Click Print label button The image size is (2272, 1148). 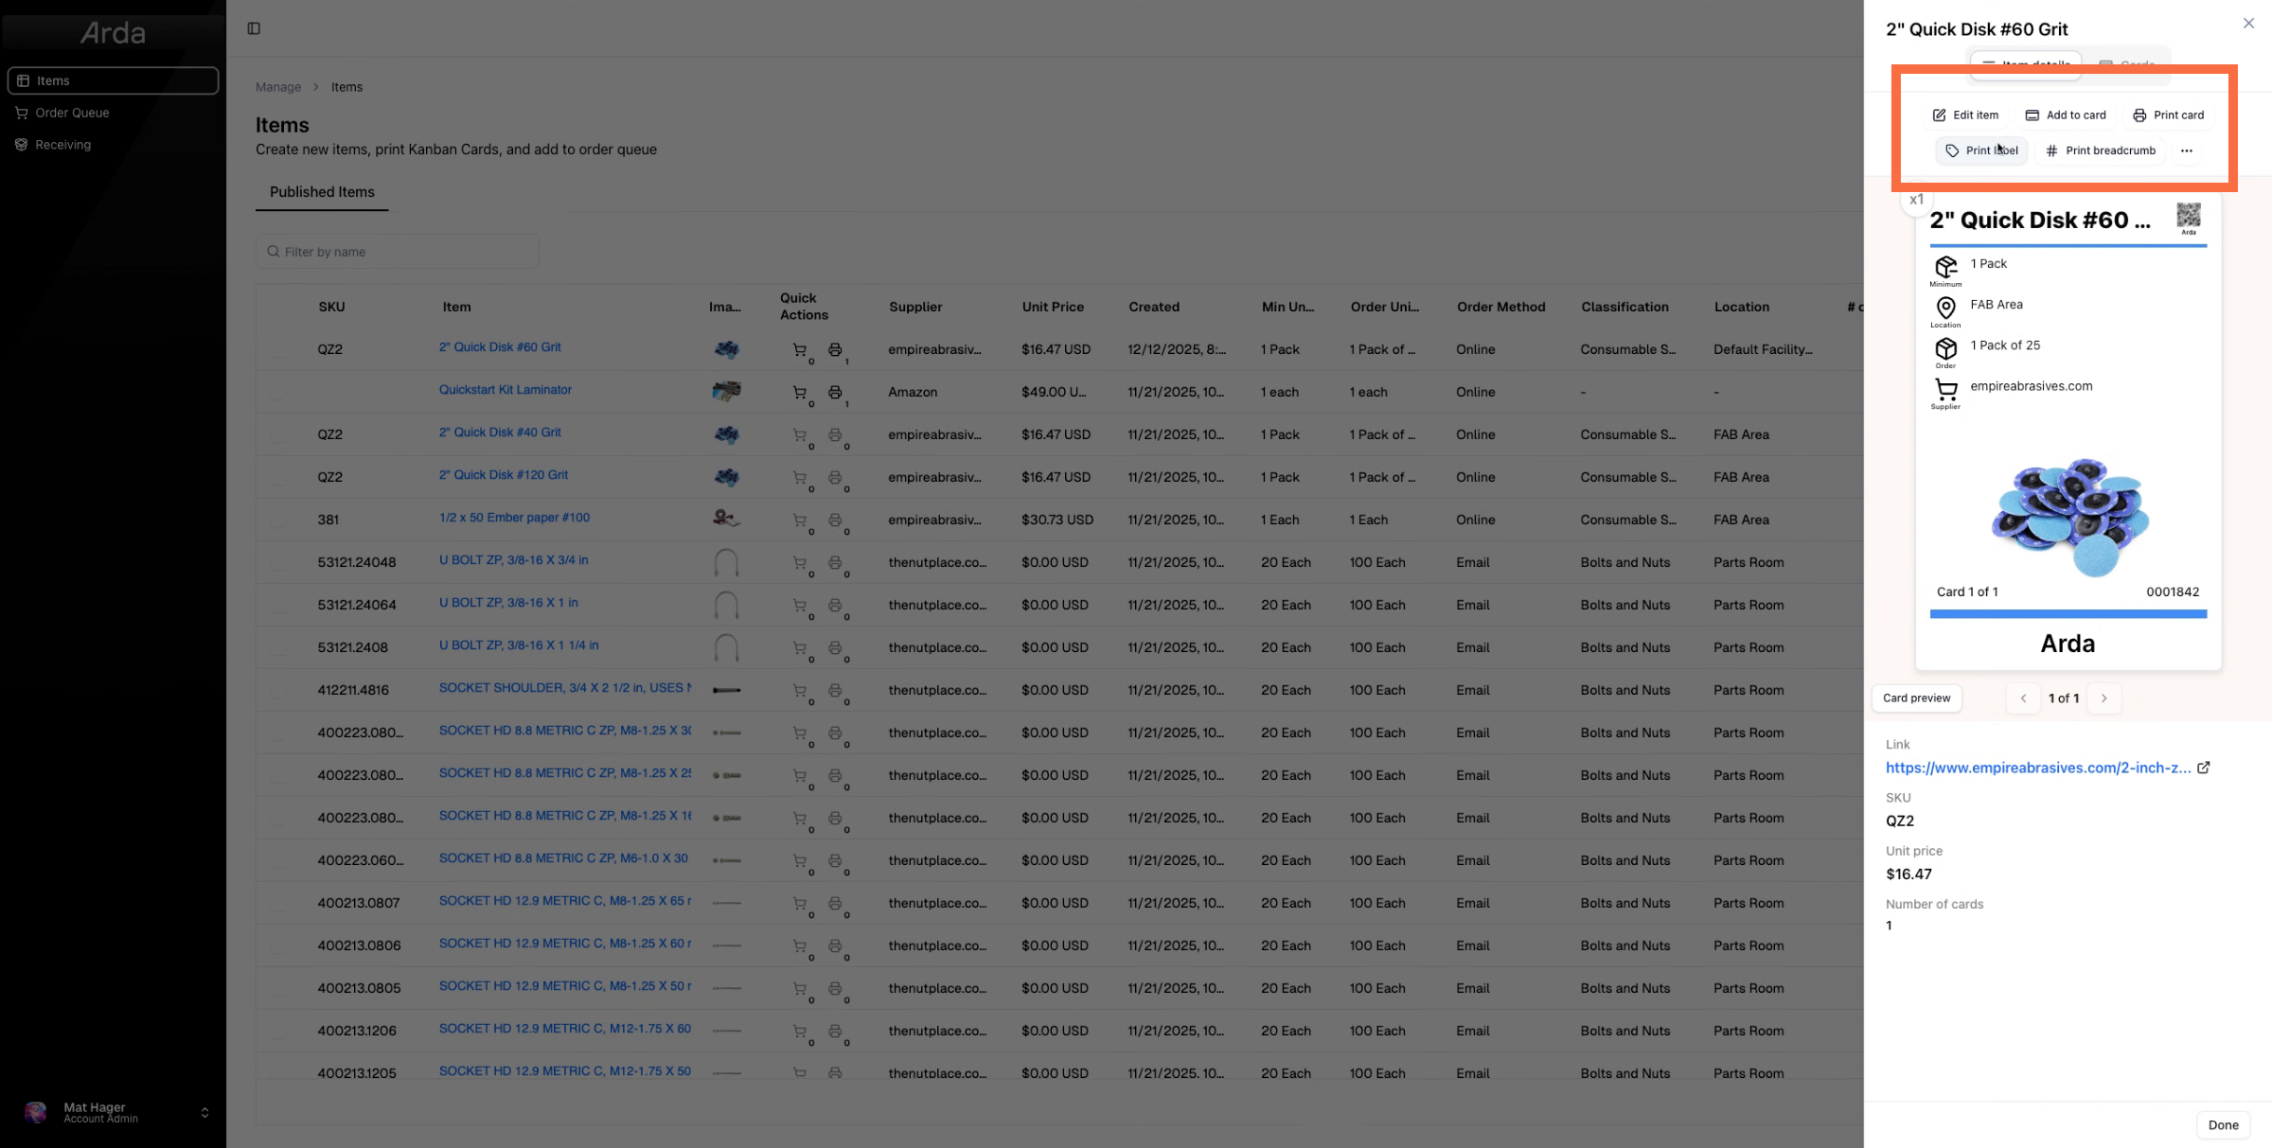pos(1981,150)
